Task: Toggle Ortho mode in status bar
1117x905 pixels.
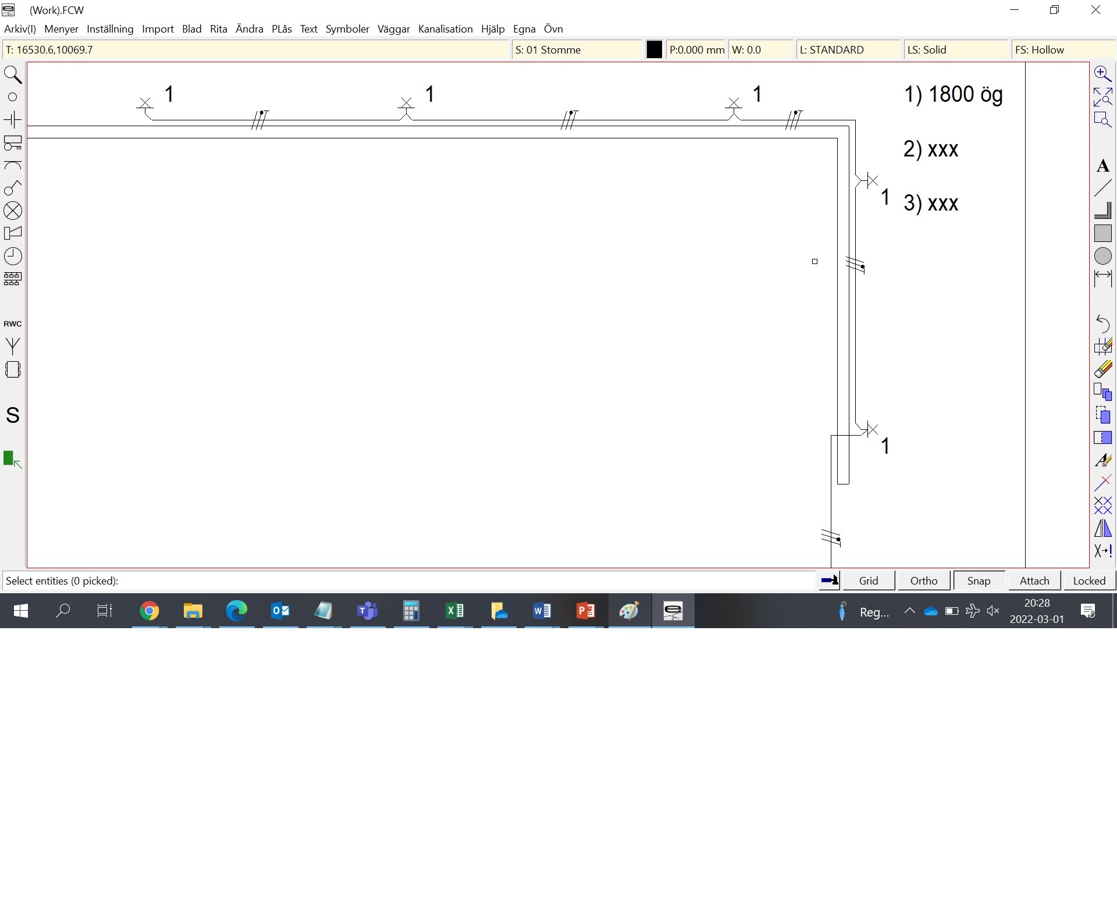Action: (x=923, y=580)
